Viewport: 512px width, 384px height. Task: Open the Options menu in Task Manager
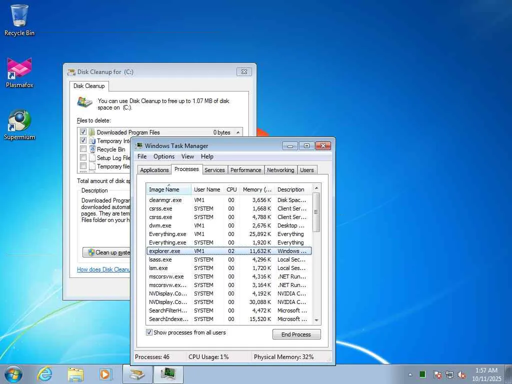pos(164,156)
